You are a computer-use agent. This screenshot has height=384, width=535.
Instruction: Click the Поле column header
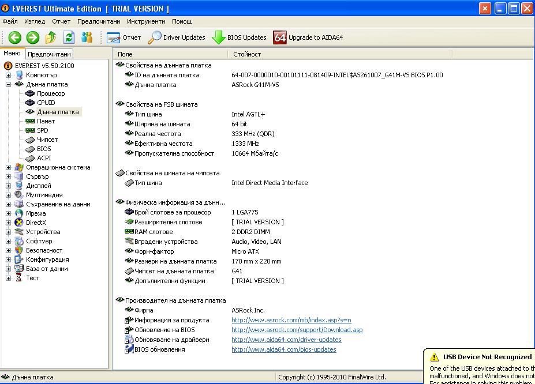point(170,54)
